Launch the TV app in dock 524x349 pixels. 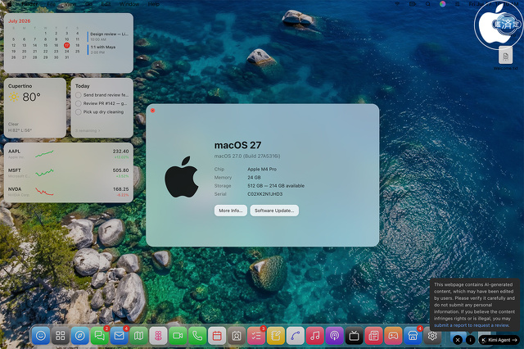[354, 335]
